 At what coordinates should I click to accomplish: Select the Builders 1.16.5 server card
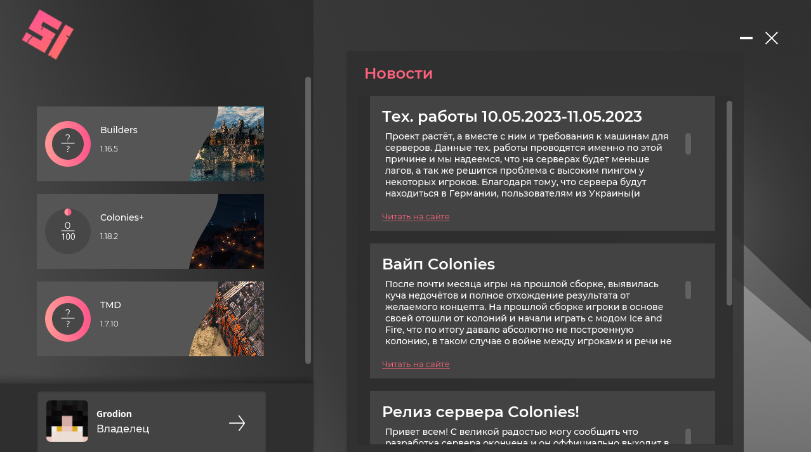(150, 144)
